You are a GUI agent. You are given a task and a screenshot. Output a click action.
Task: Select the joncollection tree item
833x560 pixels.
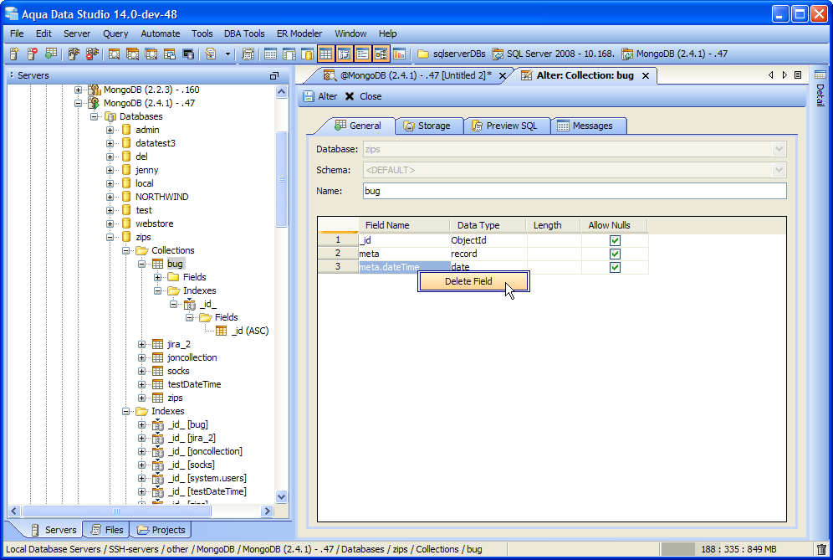192,357
